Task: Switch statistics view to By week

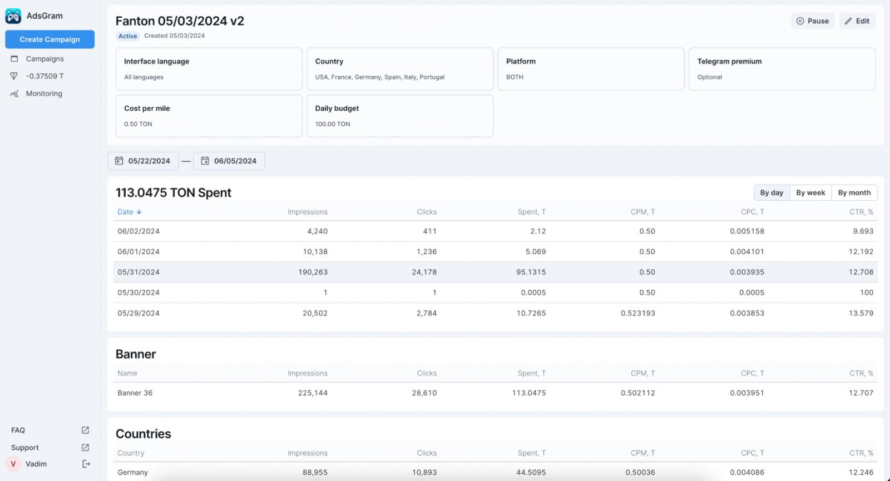Action: click(x=810, y=193)
